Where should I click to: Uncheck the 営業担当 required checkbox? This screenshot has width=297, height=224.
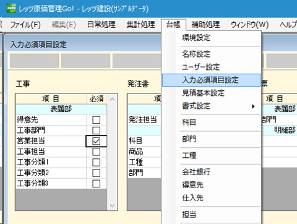pyautogui.click(x=96, y=141)
